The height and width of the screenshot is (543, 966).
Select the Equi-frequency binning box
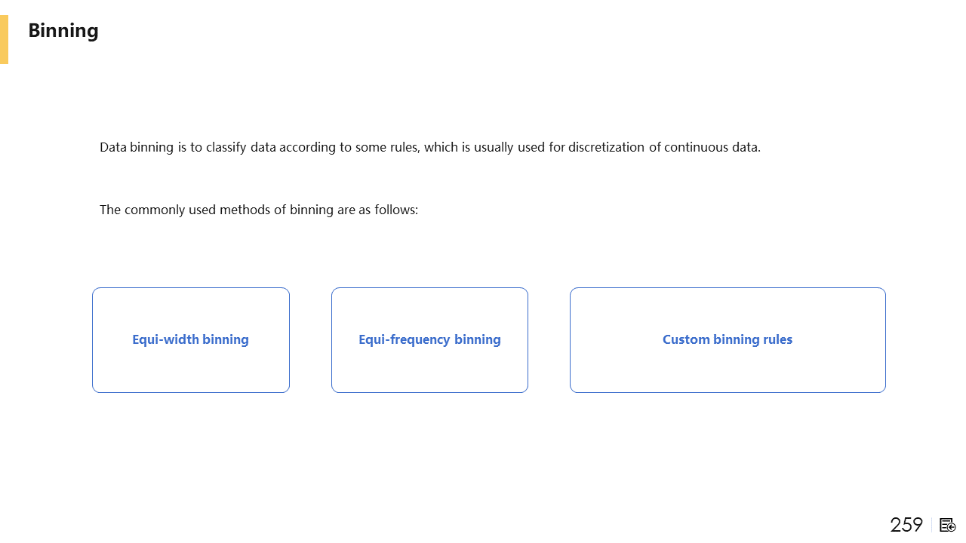[429, 340]
